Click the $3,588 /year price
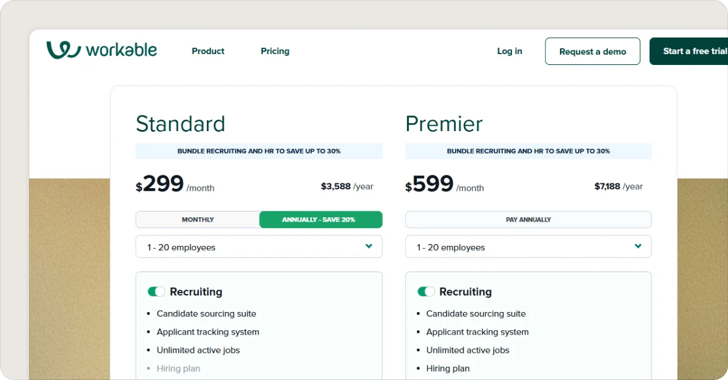 pos(347,186)
